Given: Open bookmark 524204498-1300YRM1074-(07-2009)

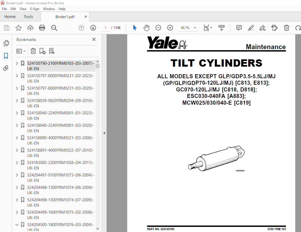Looking at the screenshot, I should point(61,202).
